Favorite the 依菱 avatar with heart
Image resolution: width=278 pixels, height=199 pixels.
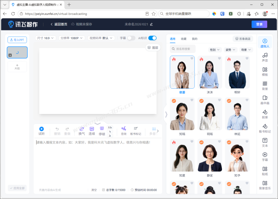tap(192, 59)
